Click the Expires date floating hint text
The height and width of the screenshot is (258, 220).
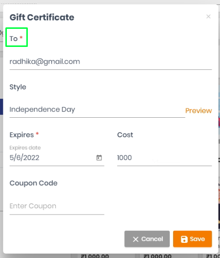pos(25,148)
